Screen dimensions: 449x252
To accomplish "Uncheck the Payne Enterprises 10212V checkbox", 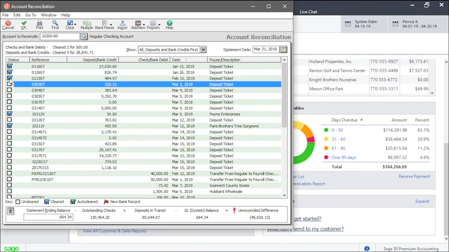I will pos(10,113).
